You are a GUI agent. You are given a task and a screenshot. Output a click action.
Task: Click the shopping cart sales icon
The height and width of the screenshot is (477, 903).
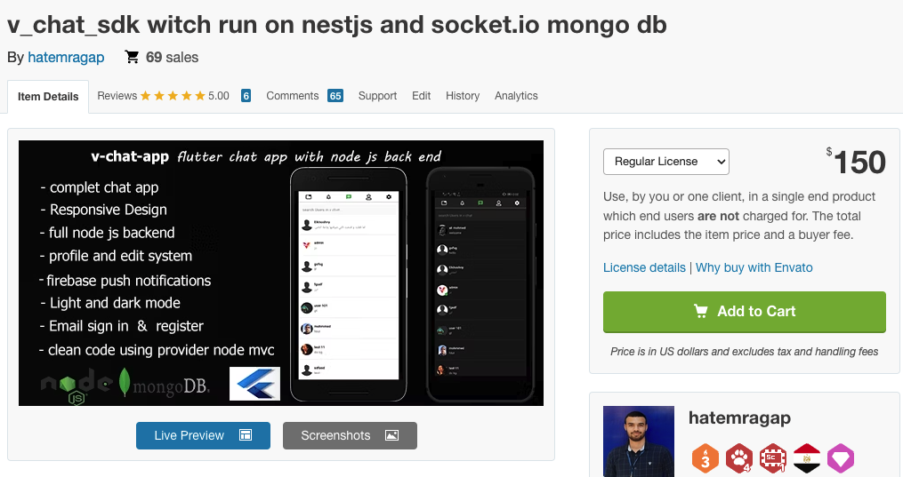[132, 57]
